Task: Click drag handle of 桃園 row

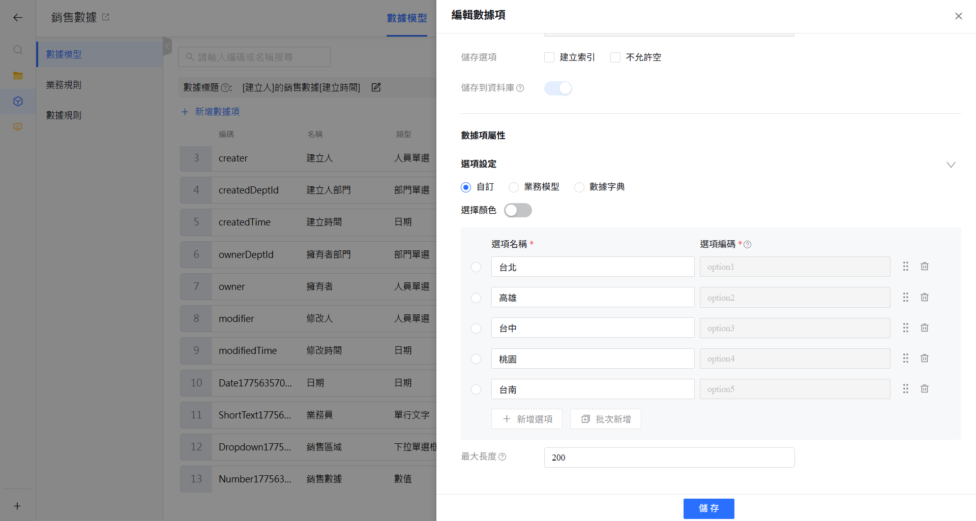Action: click(905, 358)
